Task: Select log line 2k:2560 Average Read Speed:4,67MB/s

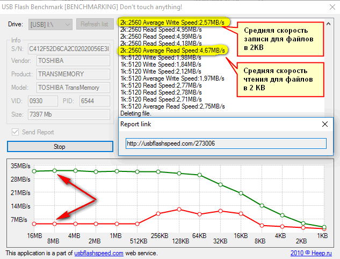Action: 172,51
